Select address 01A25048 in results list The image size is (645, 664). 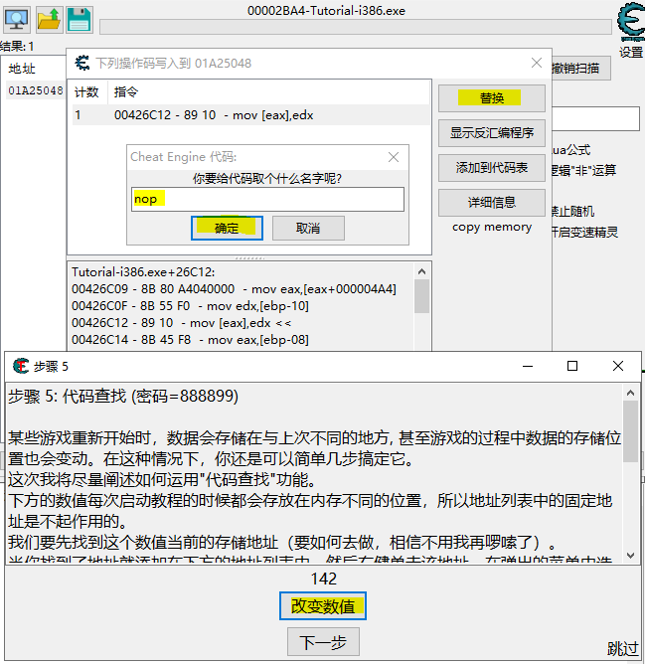pos(36,90)
